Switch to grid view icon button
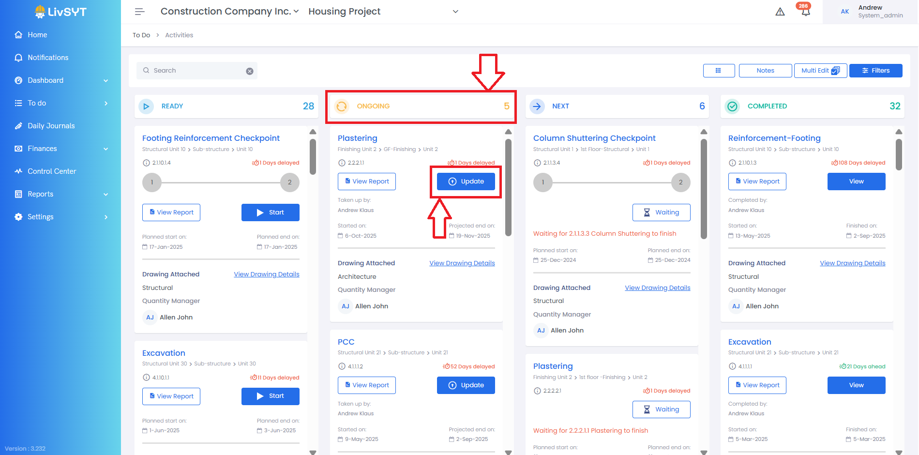 point(719,71)
